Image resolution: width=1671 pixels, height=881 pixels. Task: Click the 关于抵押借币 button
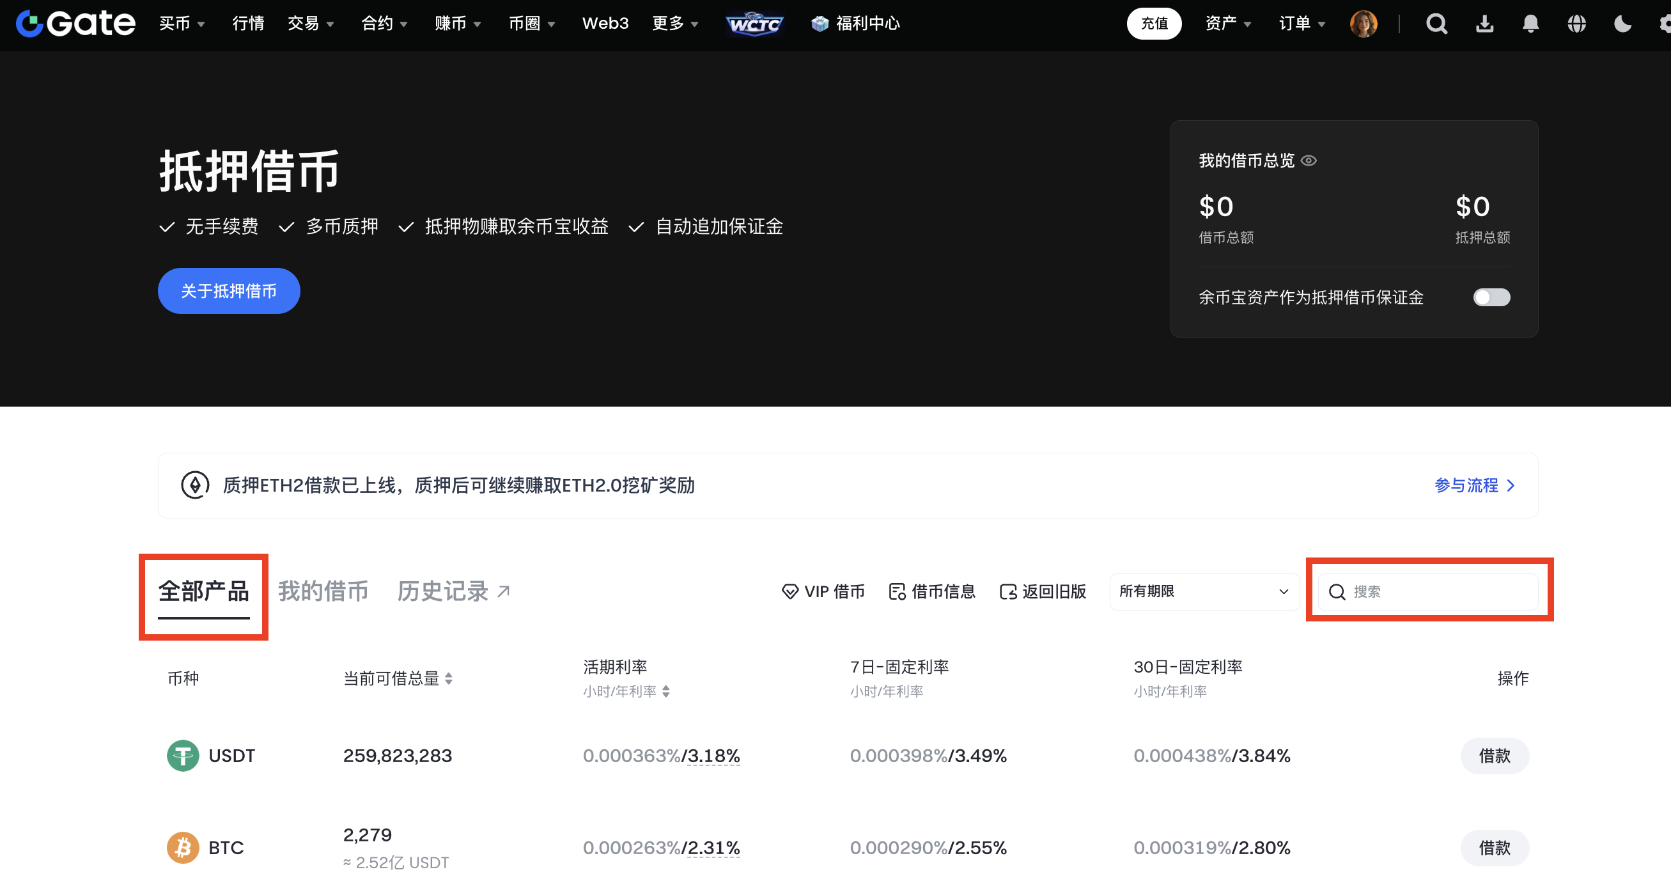pyautogui.click(x=228, y=291)
